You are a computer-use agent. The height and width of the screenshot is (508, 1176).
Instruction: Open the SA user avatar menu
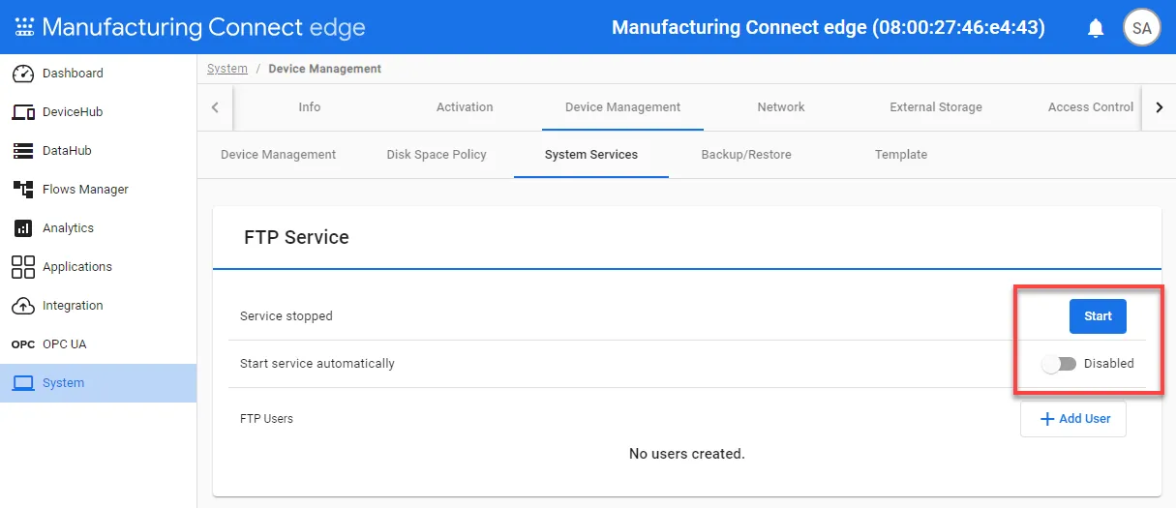coord(1142,28)
